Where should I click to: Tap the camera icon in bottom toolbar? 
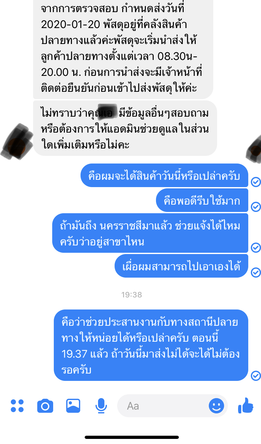coord(45,406)
